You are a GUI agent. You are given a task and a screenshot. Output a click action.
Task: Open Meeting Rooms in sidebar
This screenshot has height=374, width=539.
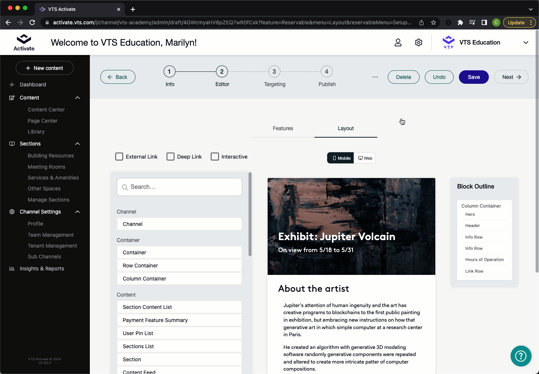tap(46, 167)
